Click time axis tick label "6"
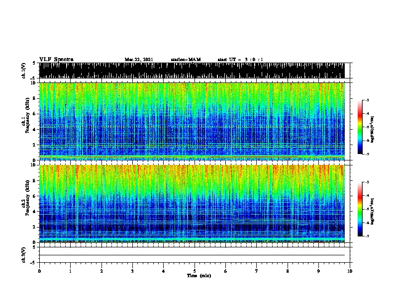The width and height of the screenshot is (394, 304). click(226, 271)
